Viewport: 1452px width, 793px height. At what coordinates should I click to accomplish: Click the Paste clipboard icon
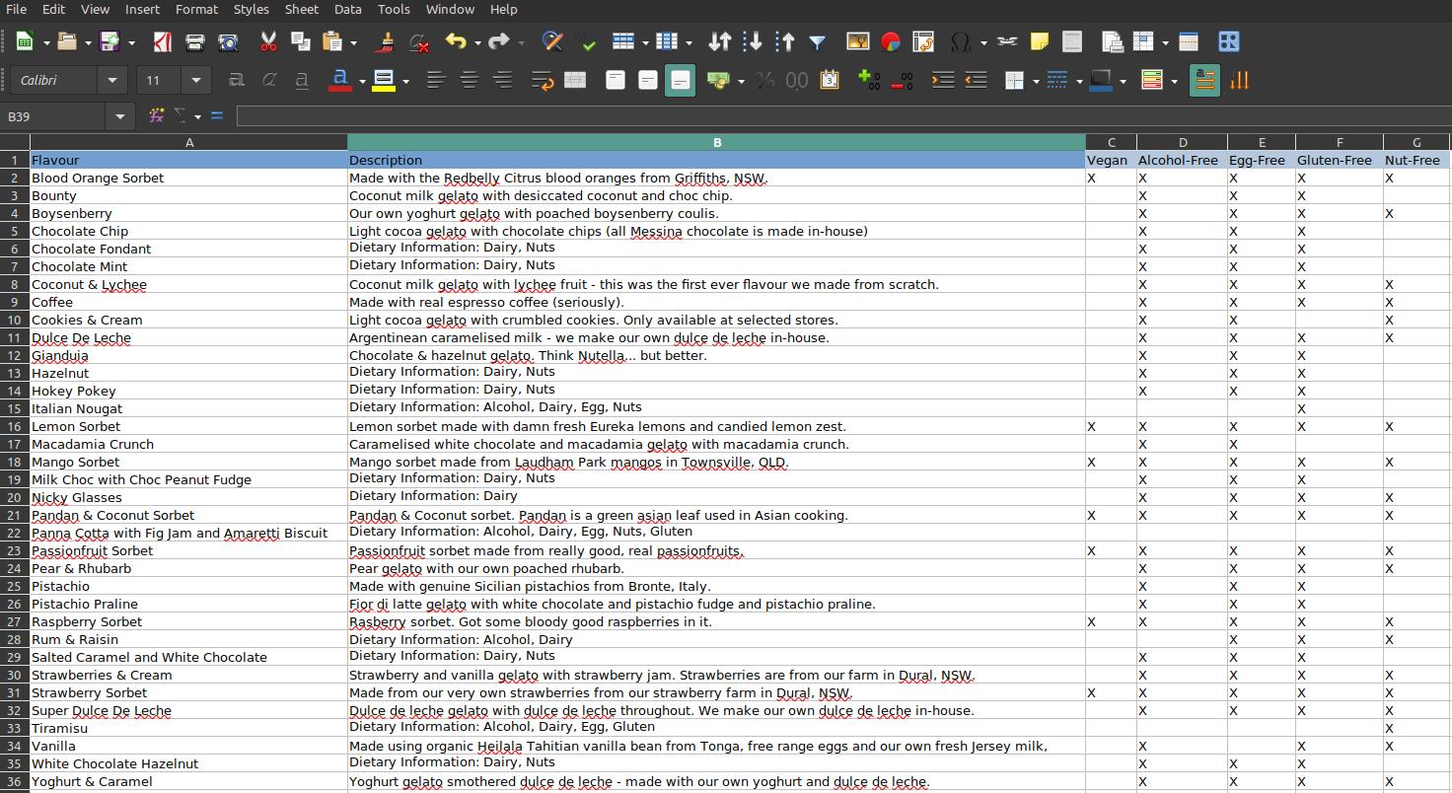[332, 41]
